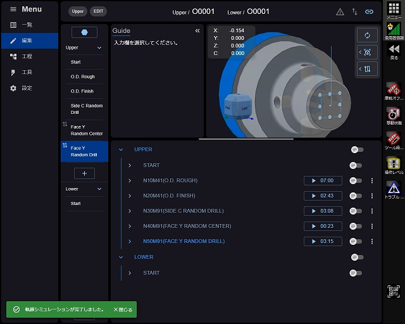Toggle the lower START switch
Viewport: 405px width, 324px height.
click(356, 273)
